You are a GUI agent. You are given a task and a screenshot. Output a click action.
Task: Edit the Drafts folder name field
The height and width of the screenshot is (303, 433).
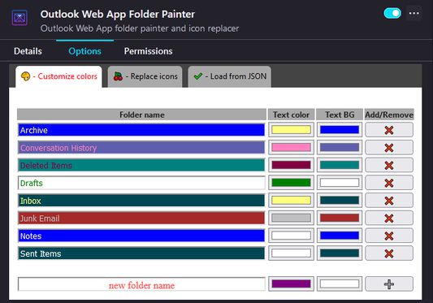(x=141, y=183)
